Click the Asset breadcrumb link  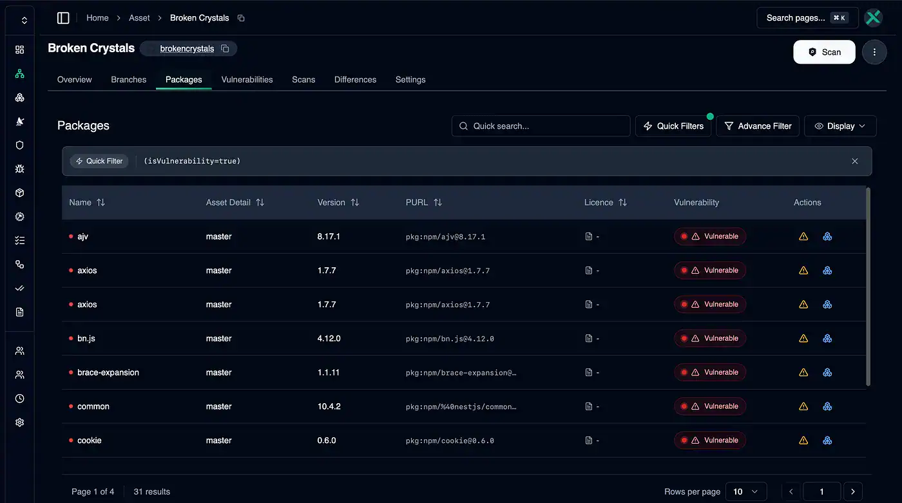click(139, 18)
